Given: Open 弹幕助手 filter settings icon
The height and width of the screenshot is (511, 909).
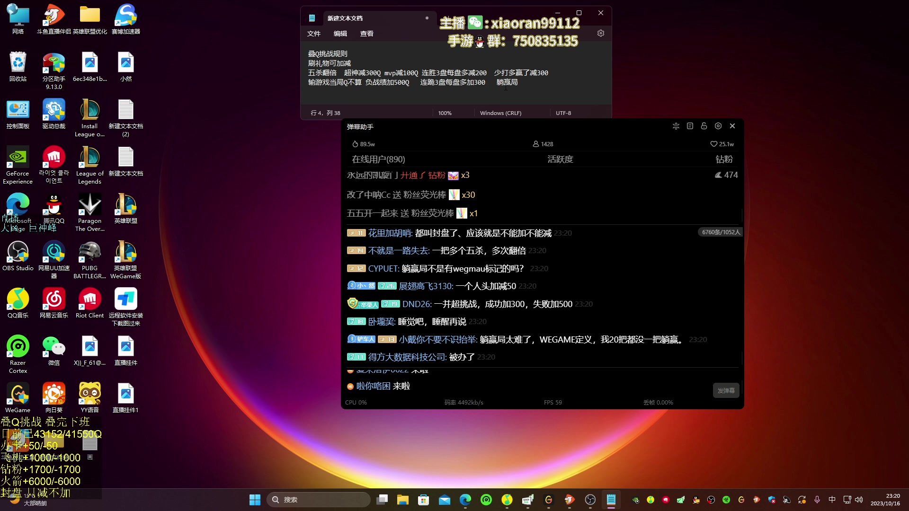Looking at the screenshot, I should (676, 126).
